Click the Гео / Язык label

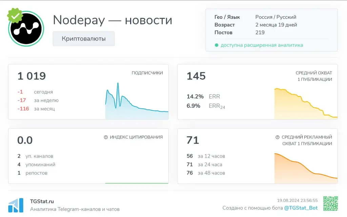(x=227, y=17)
